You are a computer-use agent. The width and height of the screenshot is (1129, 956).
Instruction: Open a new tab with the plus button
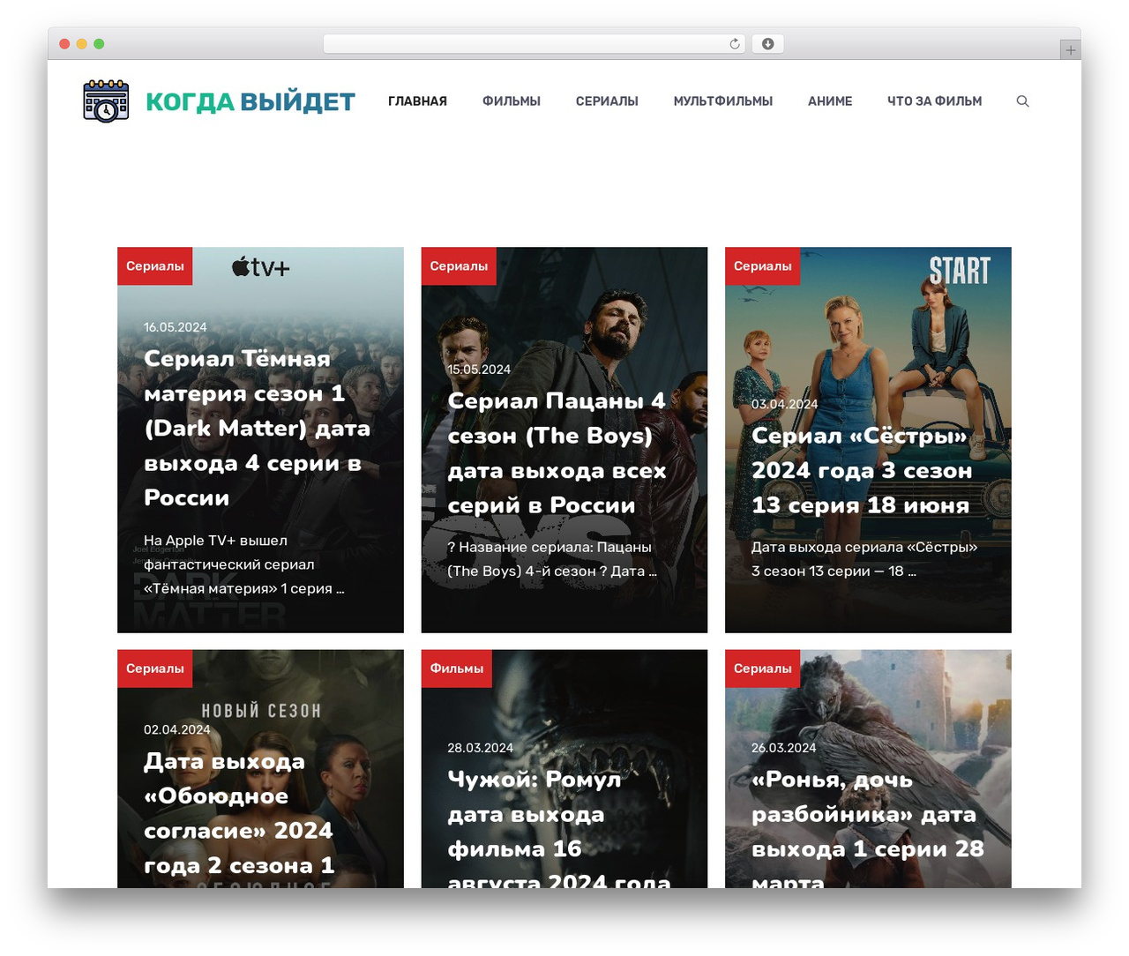(1071, 50)
